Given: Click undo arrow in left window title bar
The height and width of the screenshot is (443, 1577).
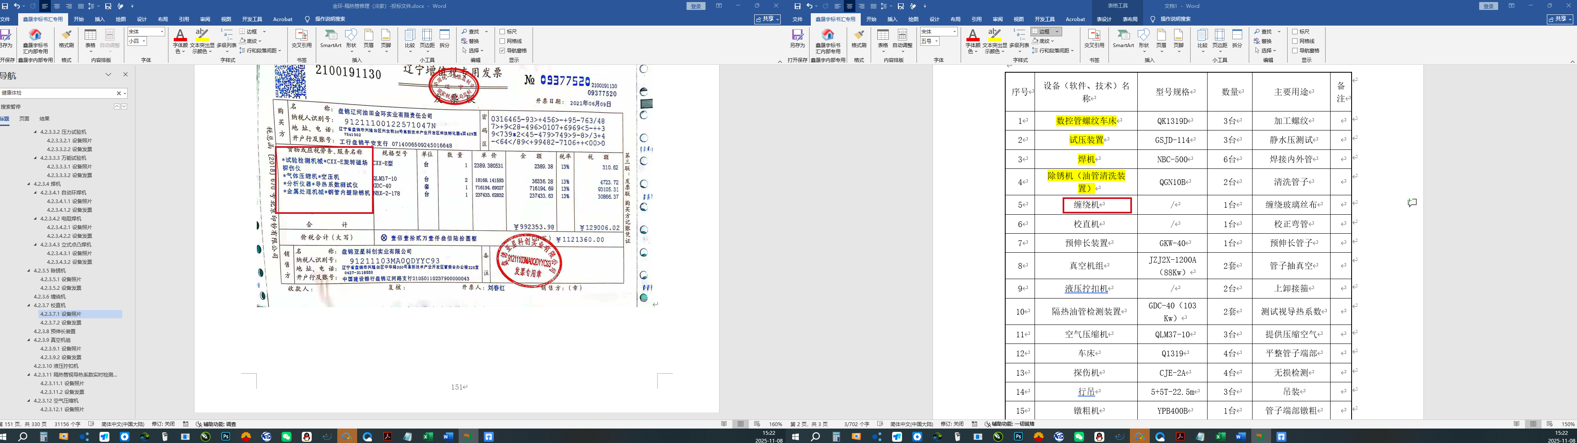Looking at the screenshot, I should coord(17,6).
